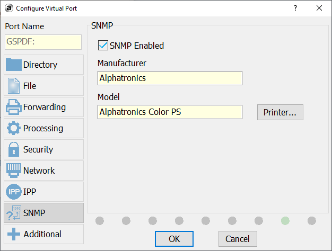Click the Manufacturer text field

pyautogui.click(x=170, y=78)
